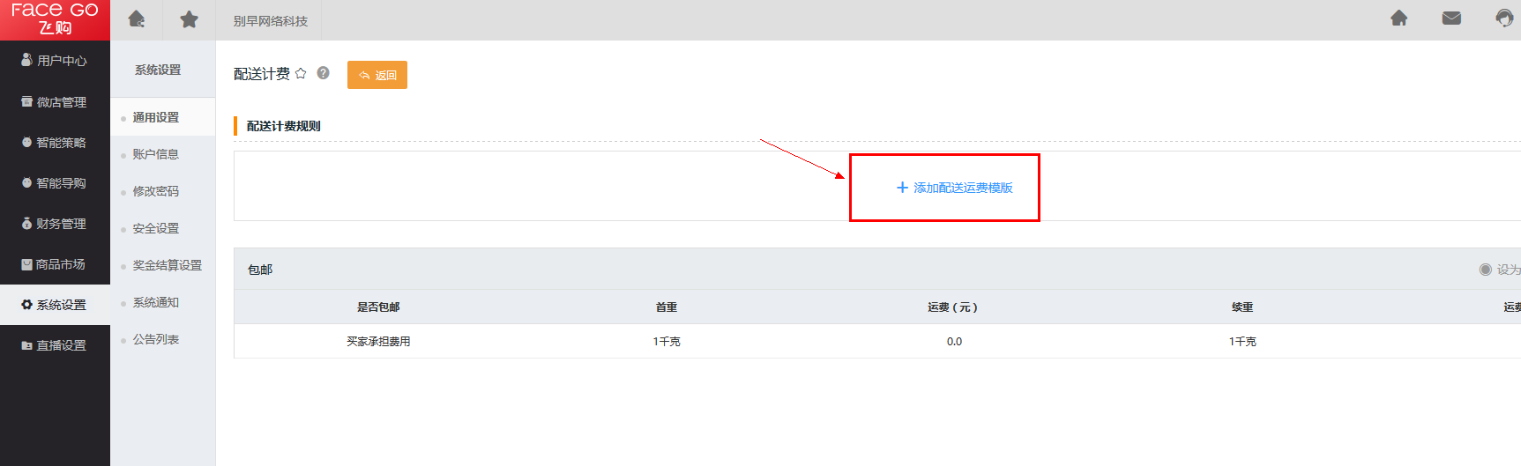Favorite this page with the star beside 配送计费

(301, 74)
